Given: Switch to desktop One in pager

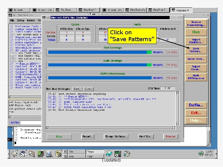Looking at the screenshot, I should [x=77, y=152].
